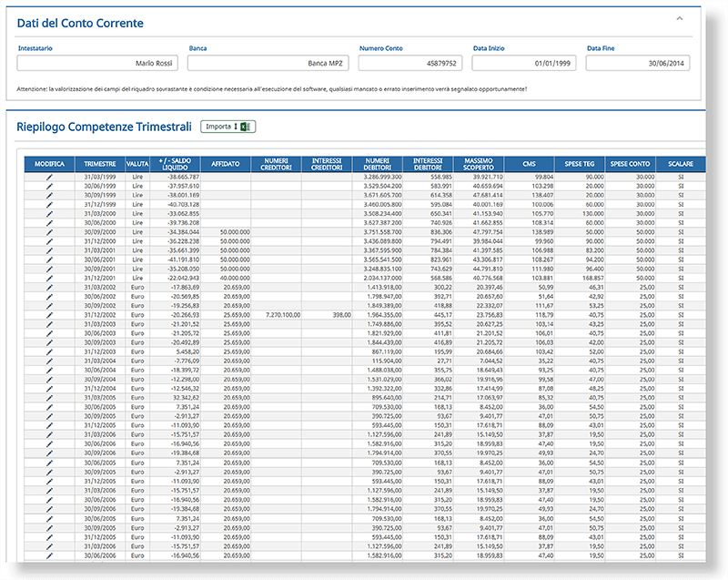Screen dimensions: 728x580
Task: Open the pencil editor for 31/12/2003
Action: click(x=49, y=352)
